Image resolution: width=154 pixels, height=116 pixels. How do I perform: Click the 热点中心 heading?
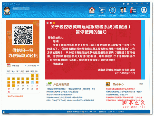[x=118, y=84]
